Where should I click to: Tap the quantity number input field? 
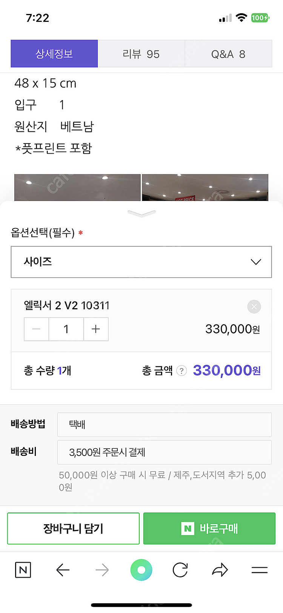pos(66,329)
